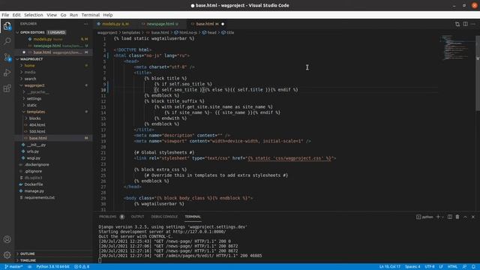Switch to the models.py editor tab

pos(115,24)
